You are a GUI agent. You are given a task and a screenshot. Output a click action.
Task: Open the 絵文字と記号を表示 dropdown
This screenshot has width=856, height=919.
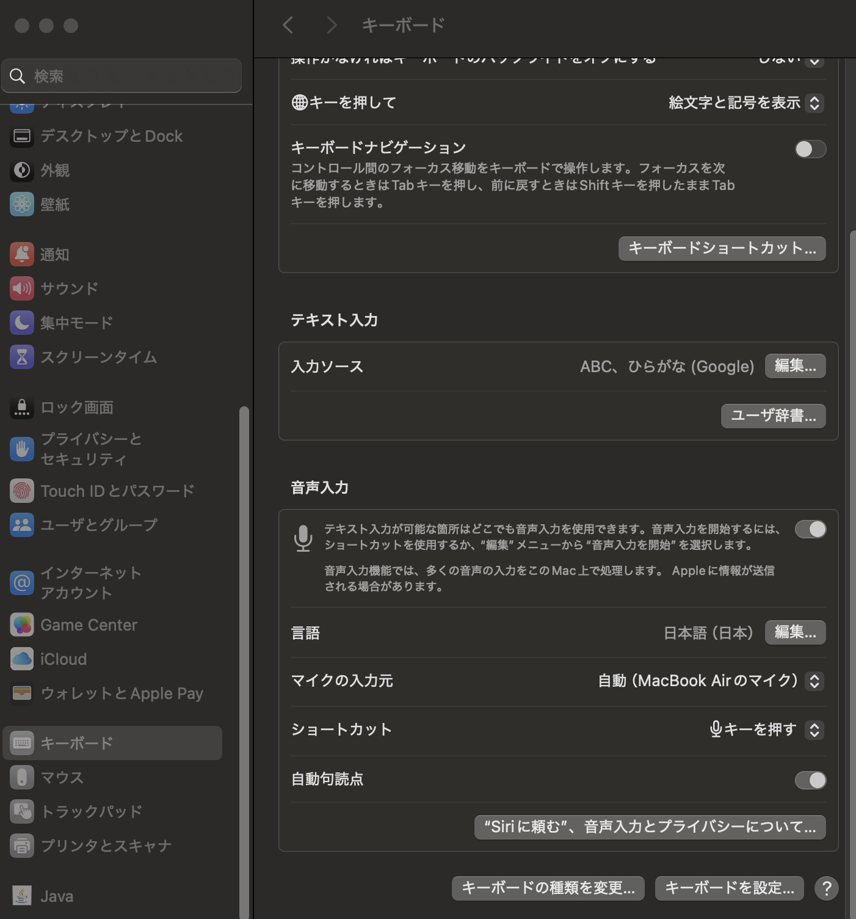click(746, 103)
